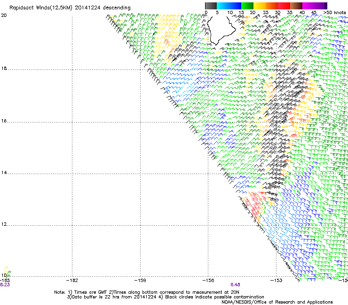Image resolution: width=348 pixels, height=305 pixels.
Task: Click the purple time stamp '6:23'
Action: coord(5,285)
